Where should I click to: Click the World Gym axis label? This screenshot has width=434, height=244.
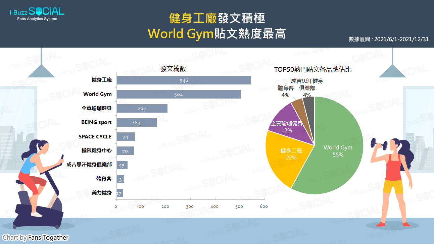point(97,94)
